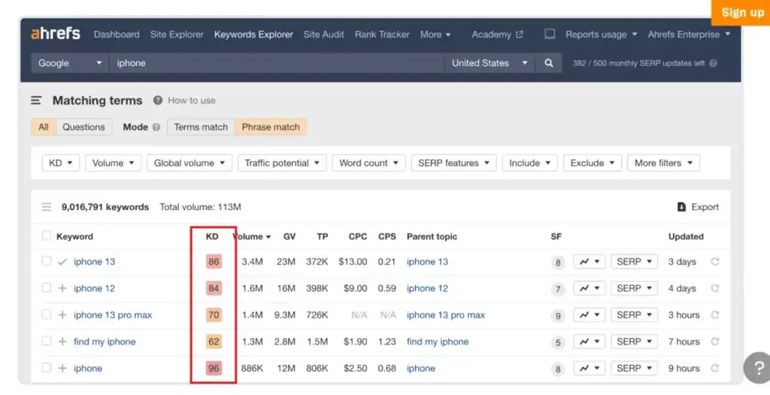Open the Word count filter dropdown
This screenshot has height=395, width=770.
[x=368, y=163]
